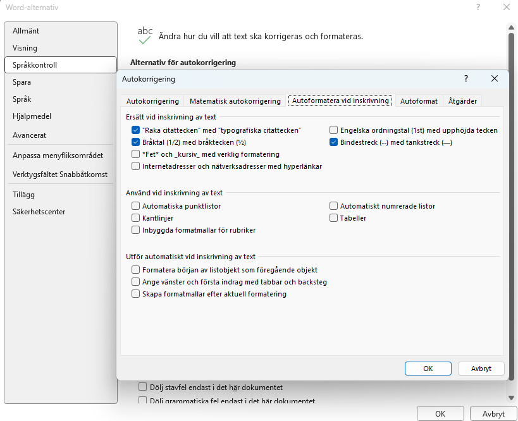Enable Internetadresser och nätverksadresser med hyperlänkar
The image size is (518, 421).
point(136,166)
